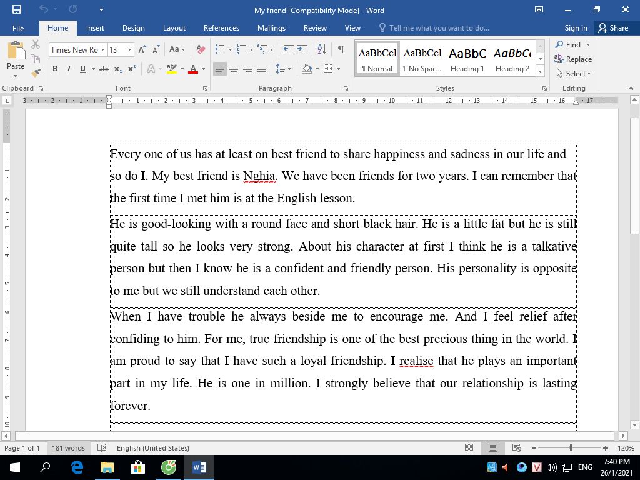Switch to the Insert tab
This screenshot has height=480, width=640.
coord(95,28)
